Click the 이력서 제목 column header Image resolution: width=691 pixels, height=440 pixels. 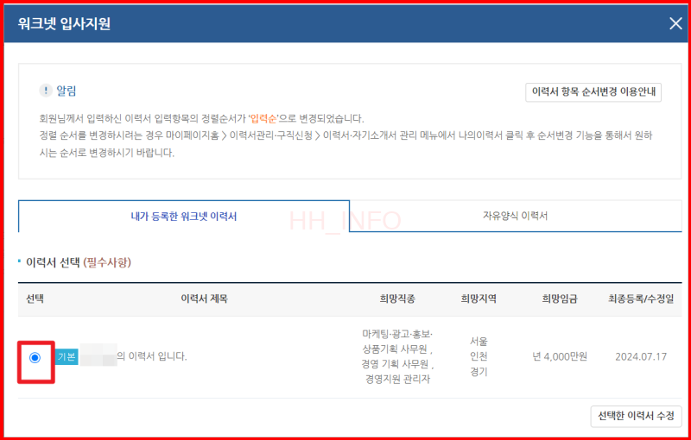click(x=204, y=299)
